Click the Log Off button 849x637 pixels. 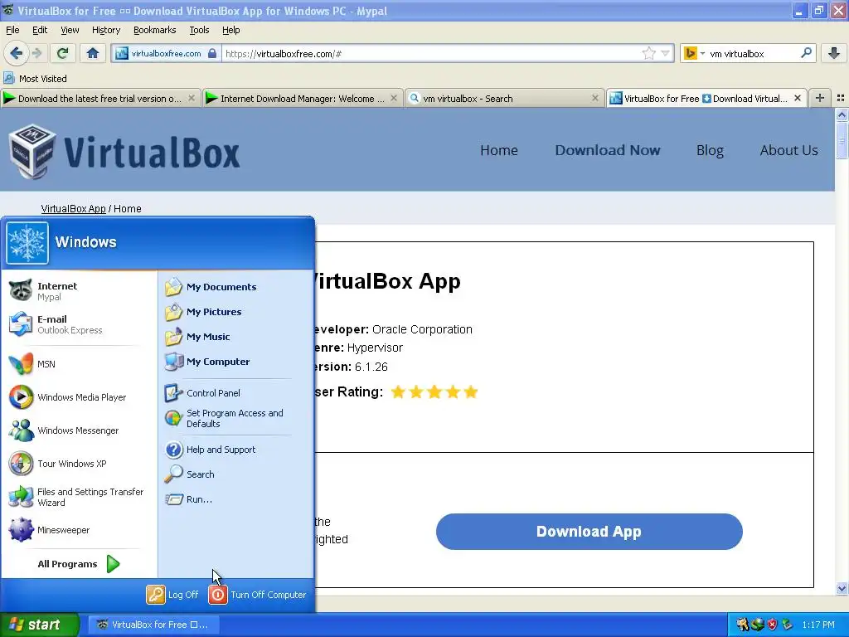tap(172, 594)
